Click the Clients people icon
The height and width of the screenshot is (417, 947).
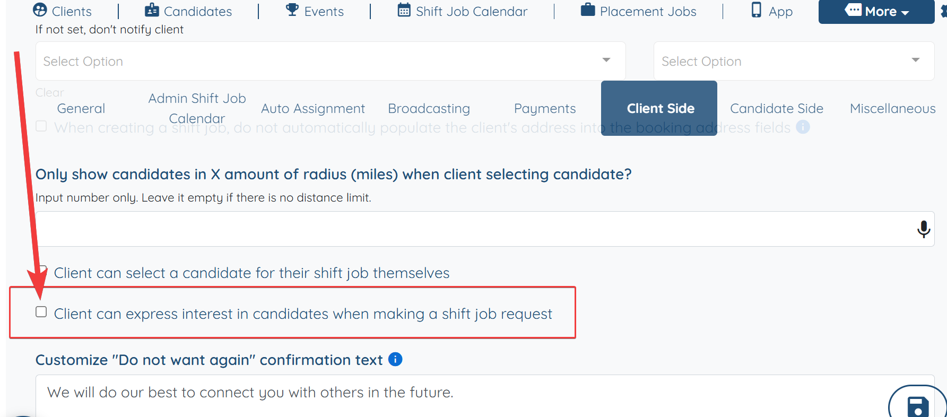pos(40,10)
